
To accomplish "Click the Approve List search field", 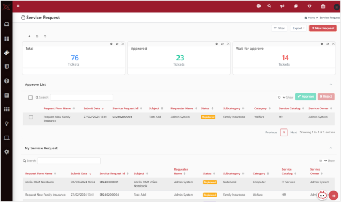I will coord(82,97).
